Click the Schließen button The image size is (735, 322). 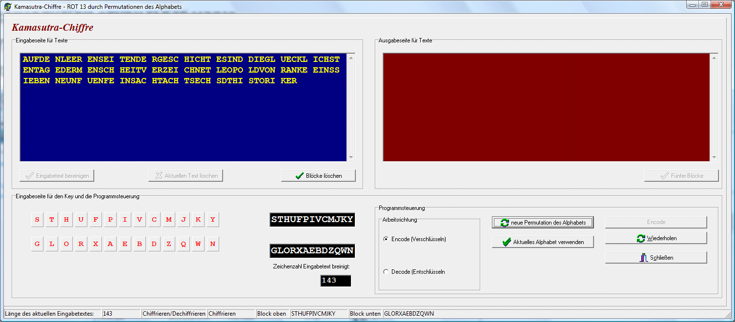656,258
